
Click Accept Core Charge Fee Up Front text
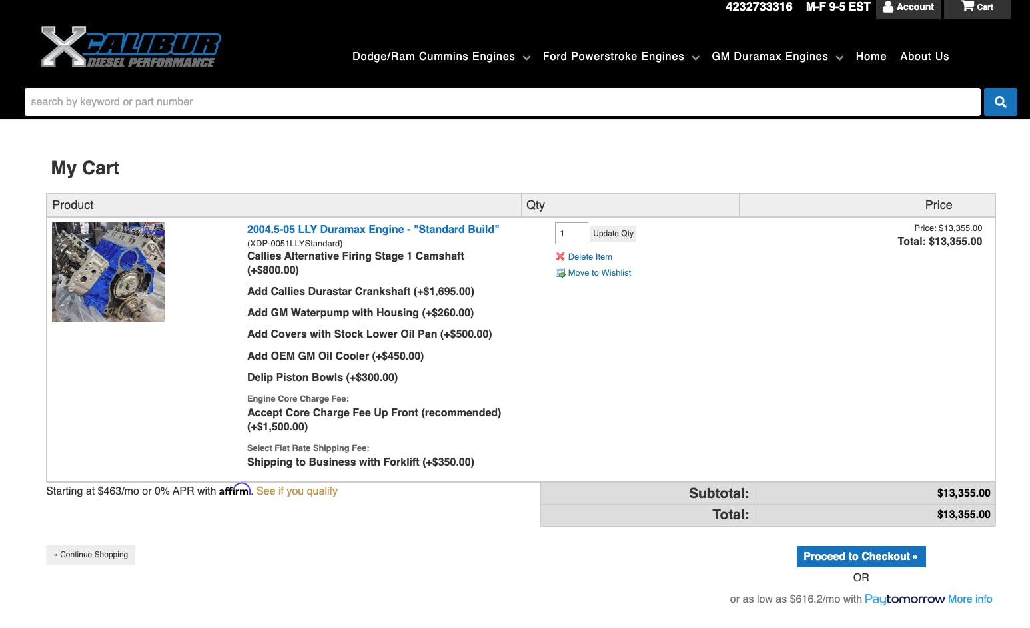(x=374, y=420)
